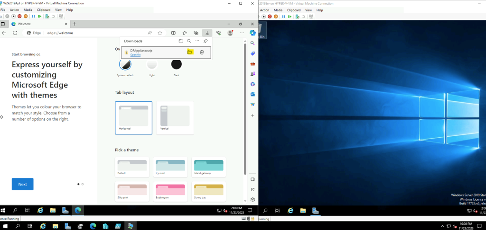Pick the Island getaway theme

click(x=209, y=167)
